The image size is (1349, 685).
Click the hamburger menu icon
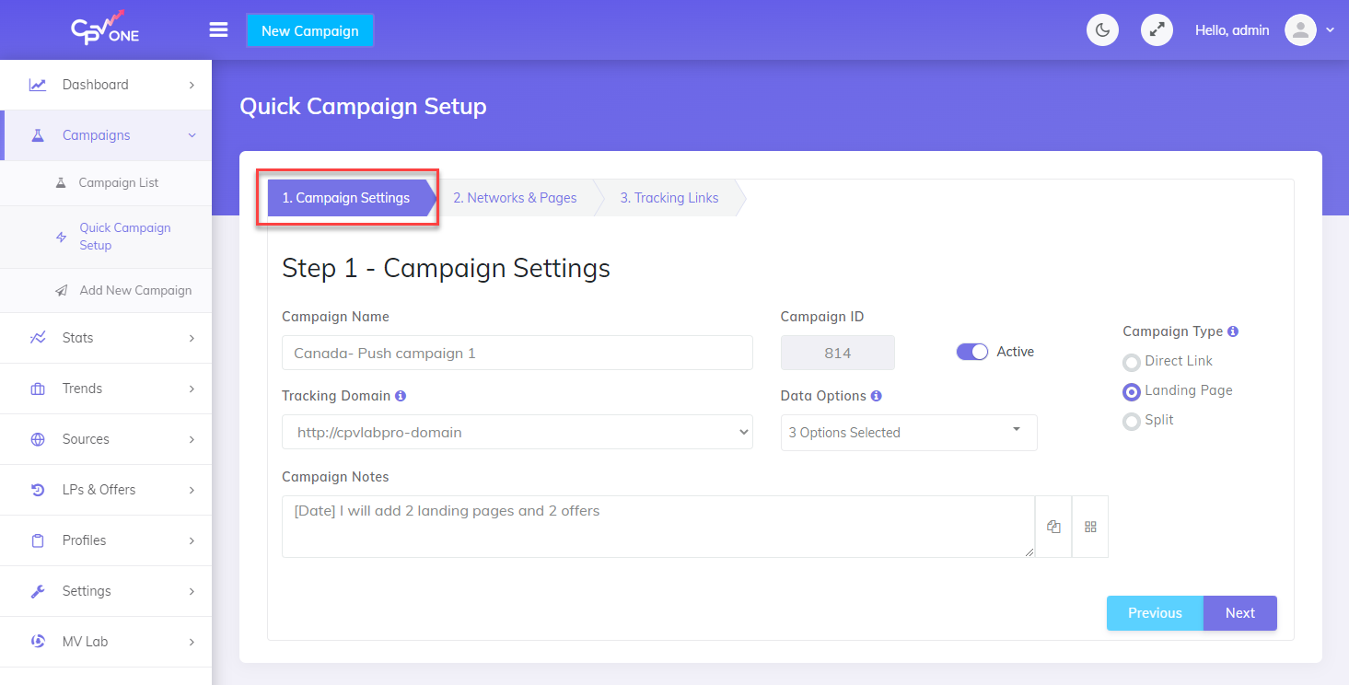pyautogui.click(x=218, y=29)
